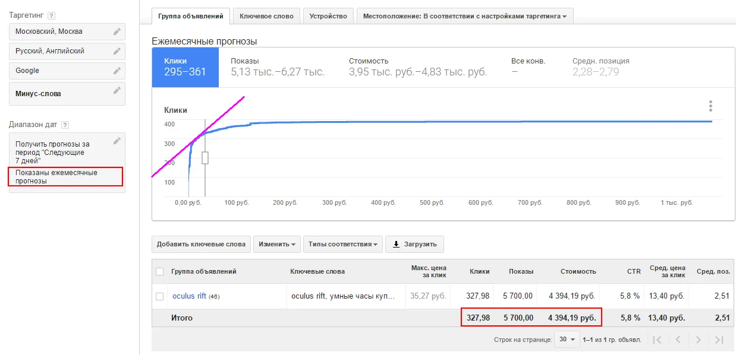Check the checkbox for oculus rift row

(159, 296)
